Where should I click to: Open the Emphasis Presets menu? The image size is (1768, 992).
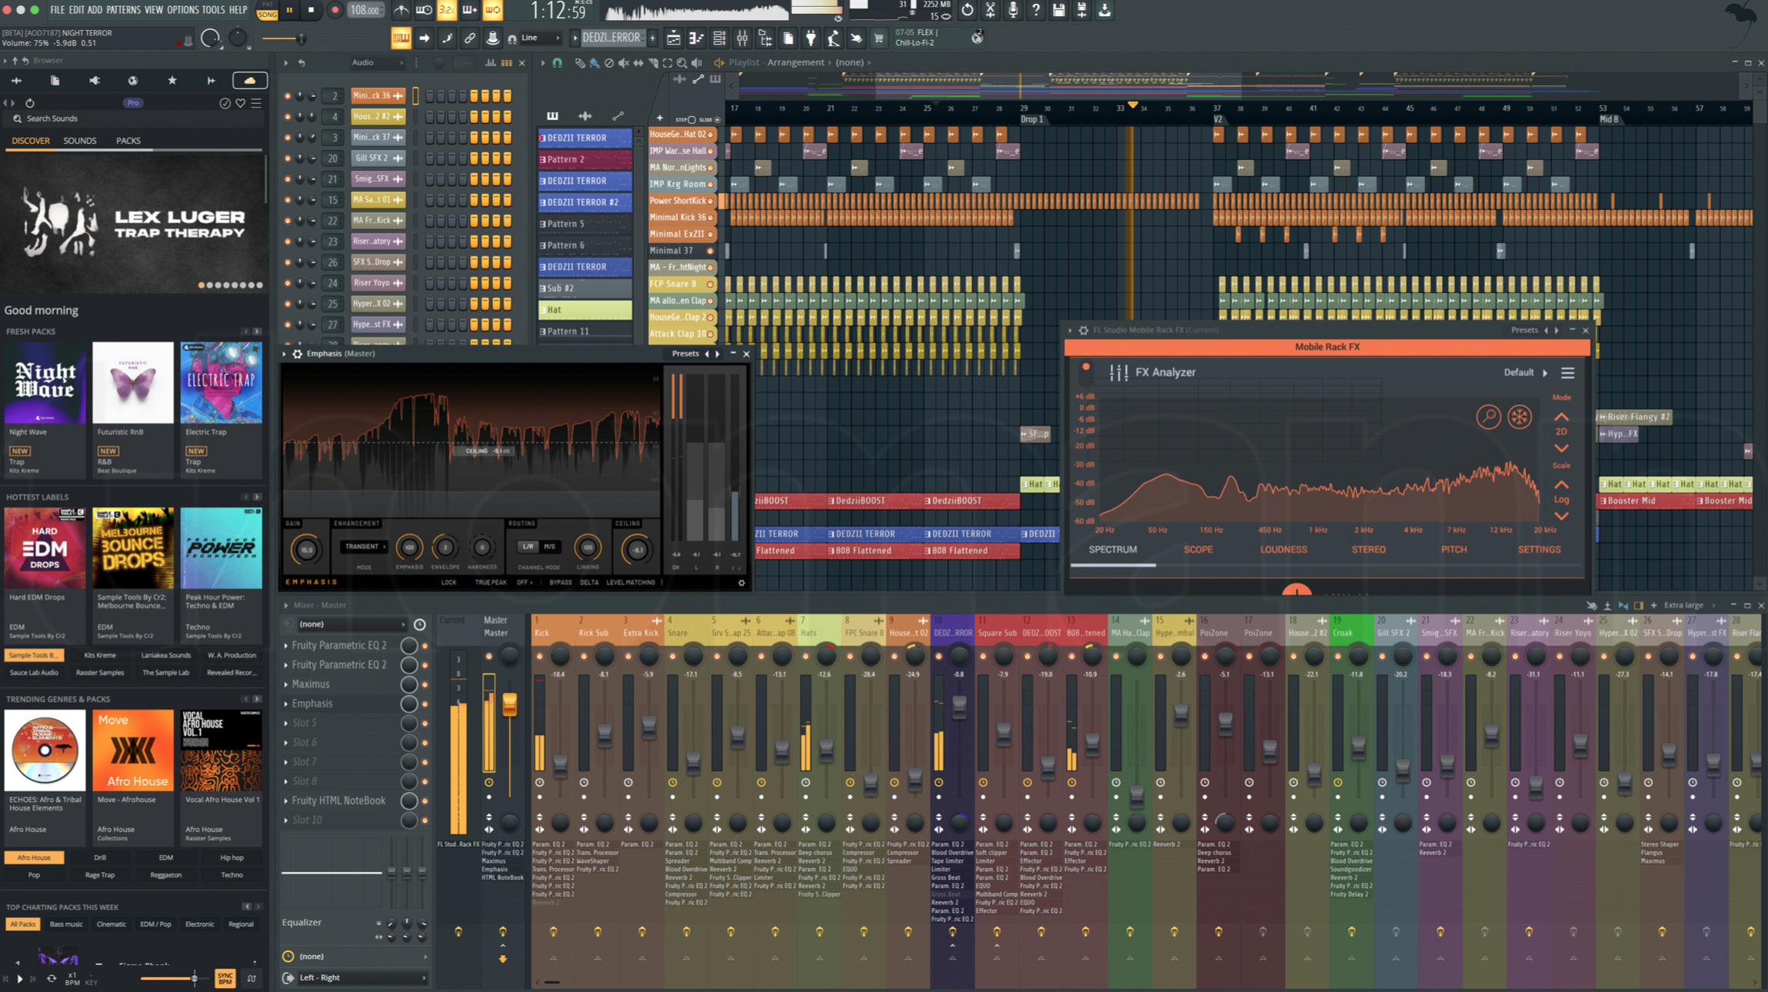tap(685, 354)
